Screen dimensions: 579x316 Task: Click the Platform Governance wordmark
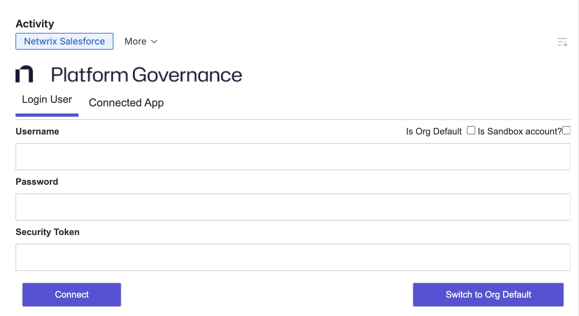click(x=146, y=74)
